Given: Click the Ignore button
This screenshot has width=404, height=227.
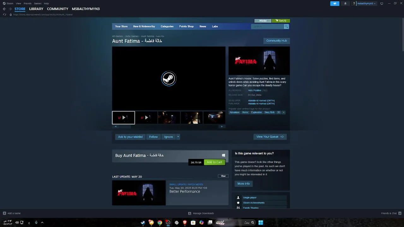Looking at the screenshot, I should pyautogui.click(x=169, y=137).
